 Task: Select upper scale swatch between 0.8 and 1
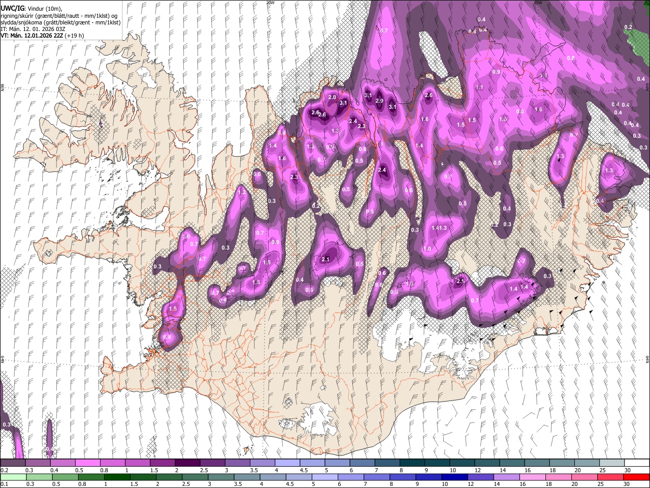112,463
